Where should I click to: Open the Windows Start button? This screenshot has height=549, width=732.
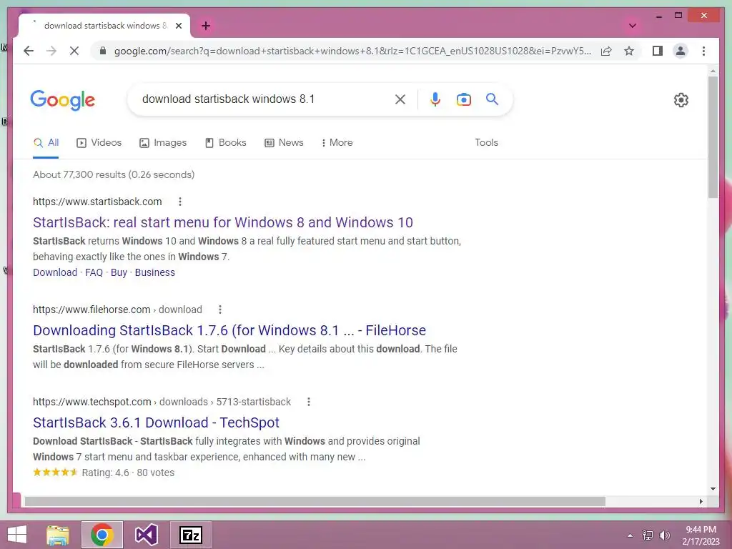pyautogui.click(x=17, y=535)
